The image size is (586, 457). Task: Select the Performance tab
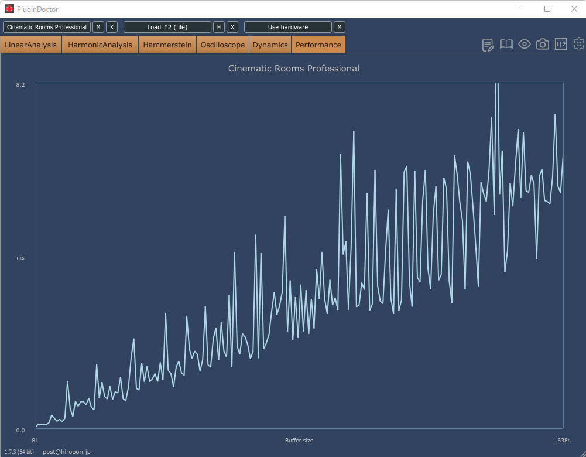[x=318, y=45]
